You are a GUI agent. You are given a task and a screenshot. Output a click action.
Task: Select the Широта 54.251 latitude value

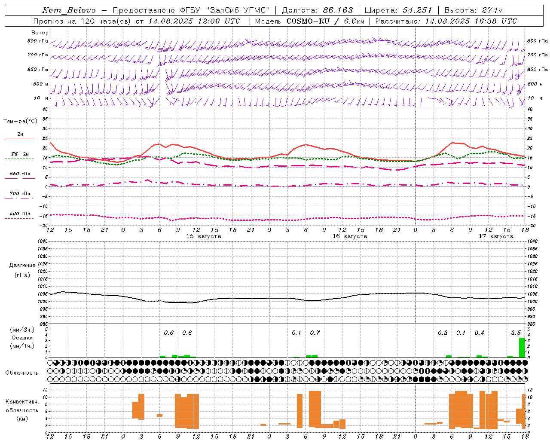click(x=398, y=10)
